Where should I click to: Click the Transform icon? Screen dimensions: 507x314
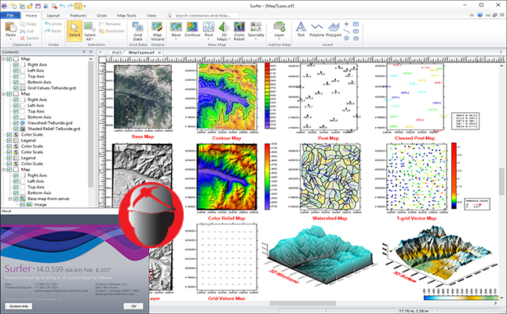101,31
